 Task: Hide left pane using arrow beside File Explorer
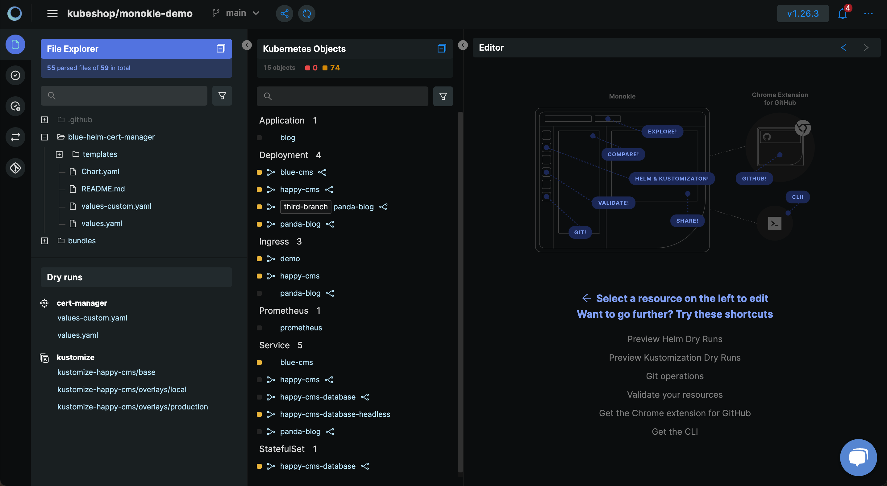(x=247, y=45)
